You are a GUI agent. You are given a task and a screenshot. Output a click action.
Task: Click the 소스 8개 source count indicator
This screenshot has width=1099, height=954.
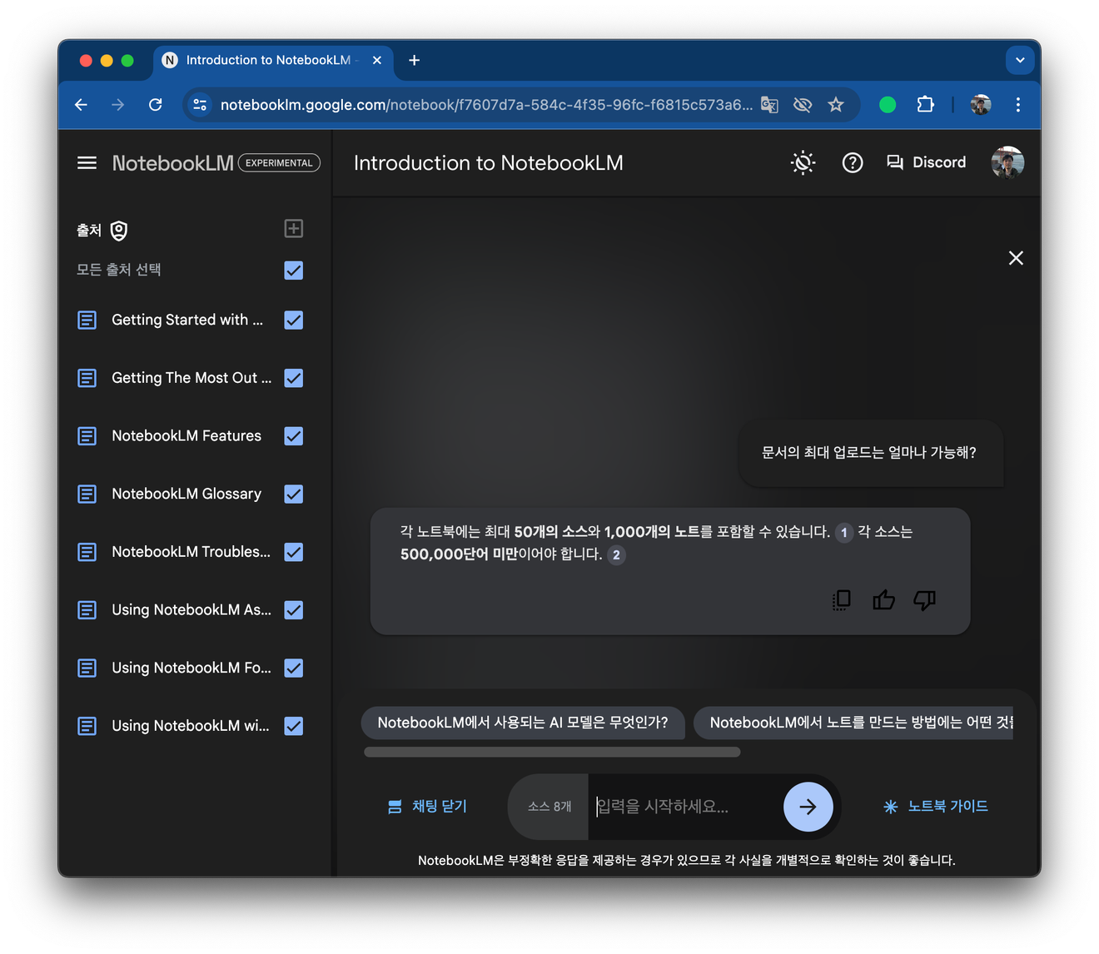[x=549, y=807]
